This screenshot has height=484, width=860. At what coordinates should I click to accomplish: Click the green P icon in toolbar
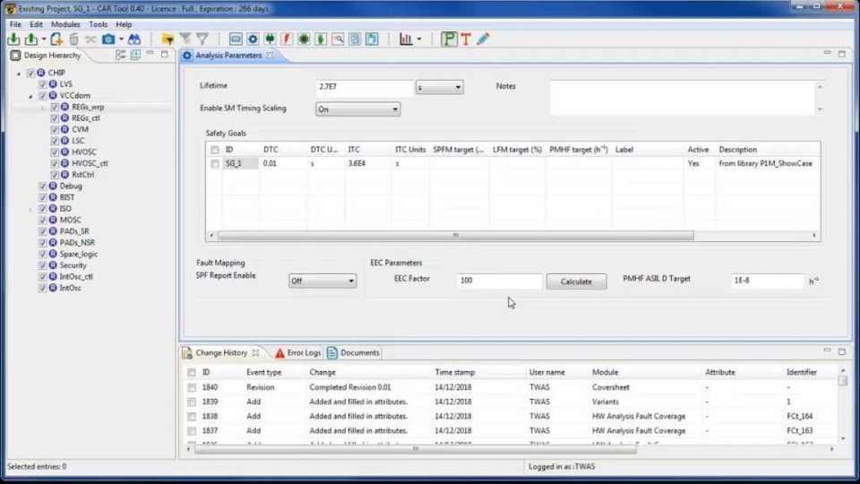click(449, 39)
